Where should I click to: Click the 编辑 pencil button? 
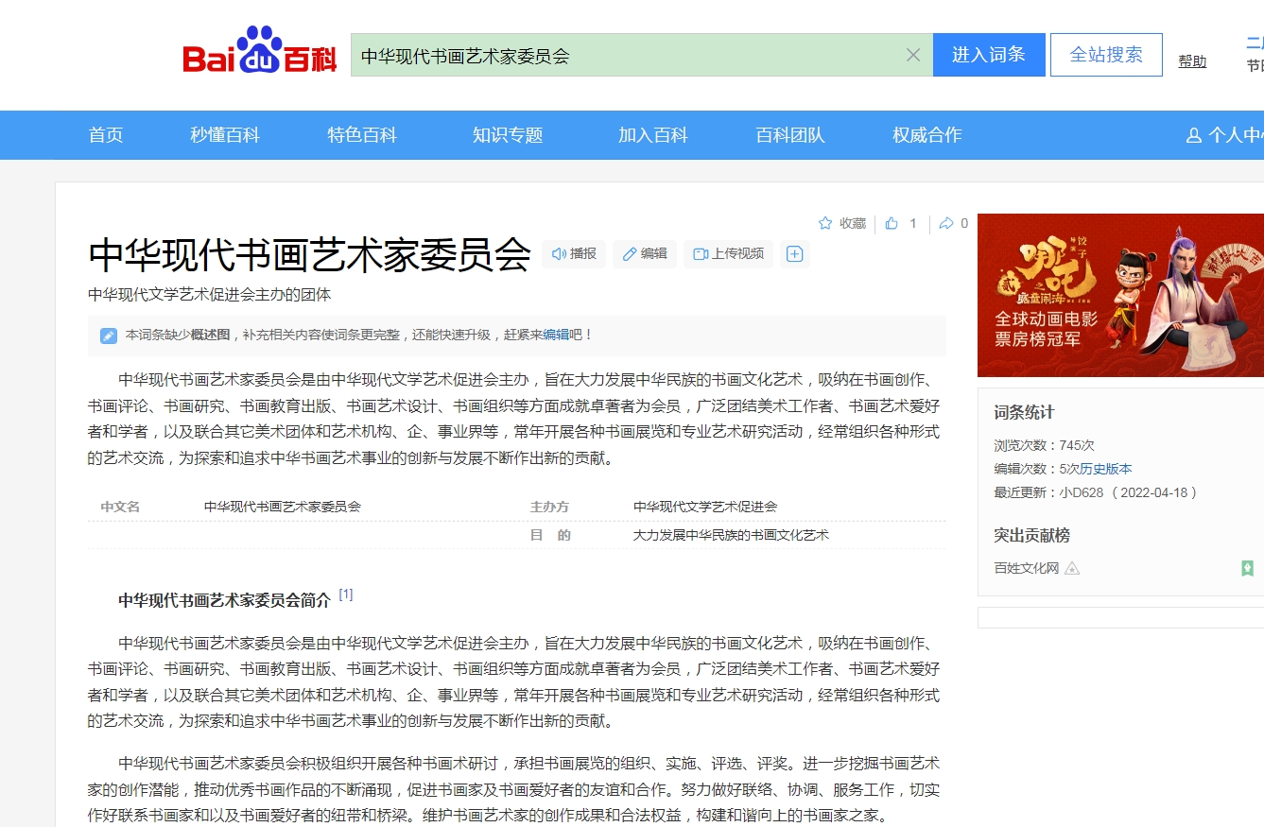pyautogui.click(x=645, y=253)
